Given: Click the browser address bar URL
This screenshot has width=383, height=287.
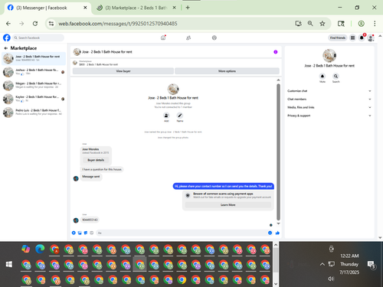Looking at the screenshot, I should click(118, 24).
